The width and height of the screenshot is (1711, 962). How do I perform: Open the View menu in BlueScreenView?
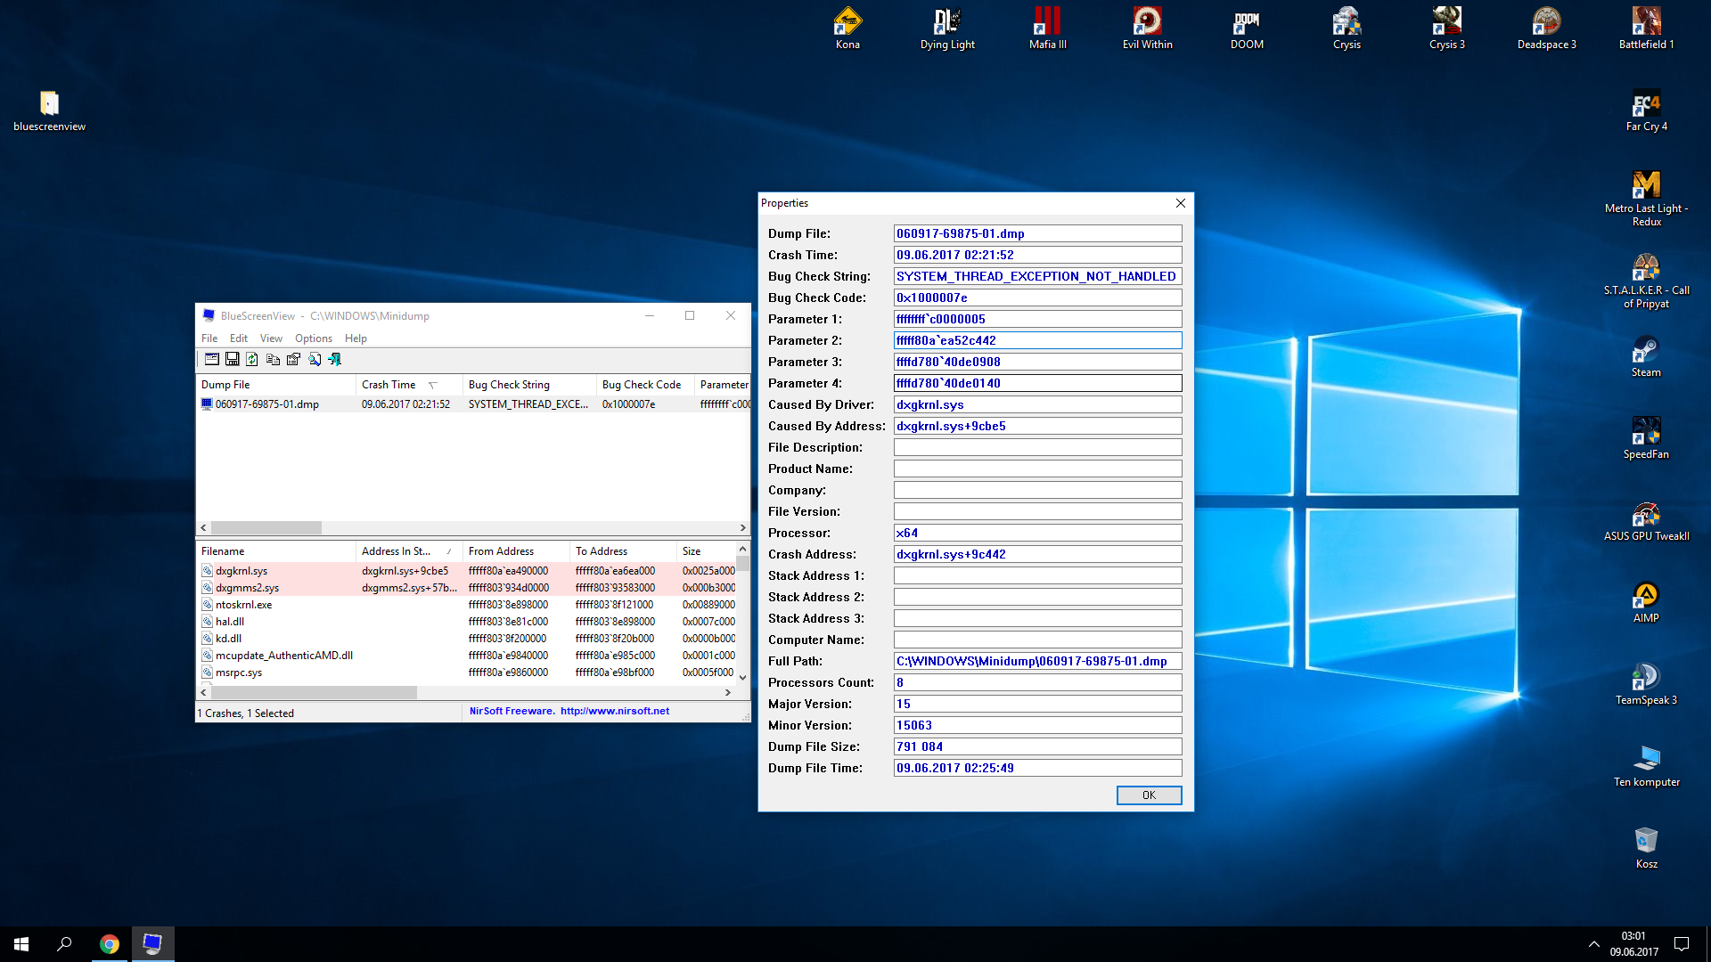(271, 338)
